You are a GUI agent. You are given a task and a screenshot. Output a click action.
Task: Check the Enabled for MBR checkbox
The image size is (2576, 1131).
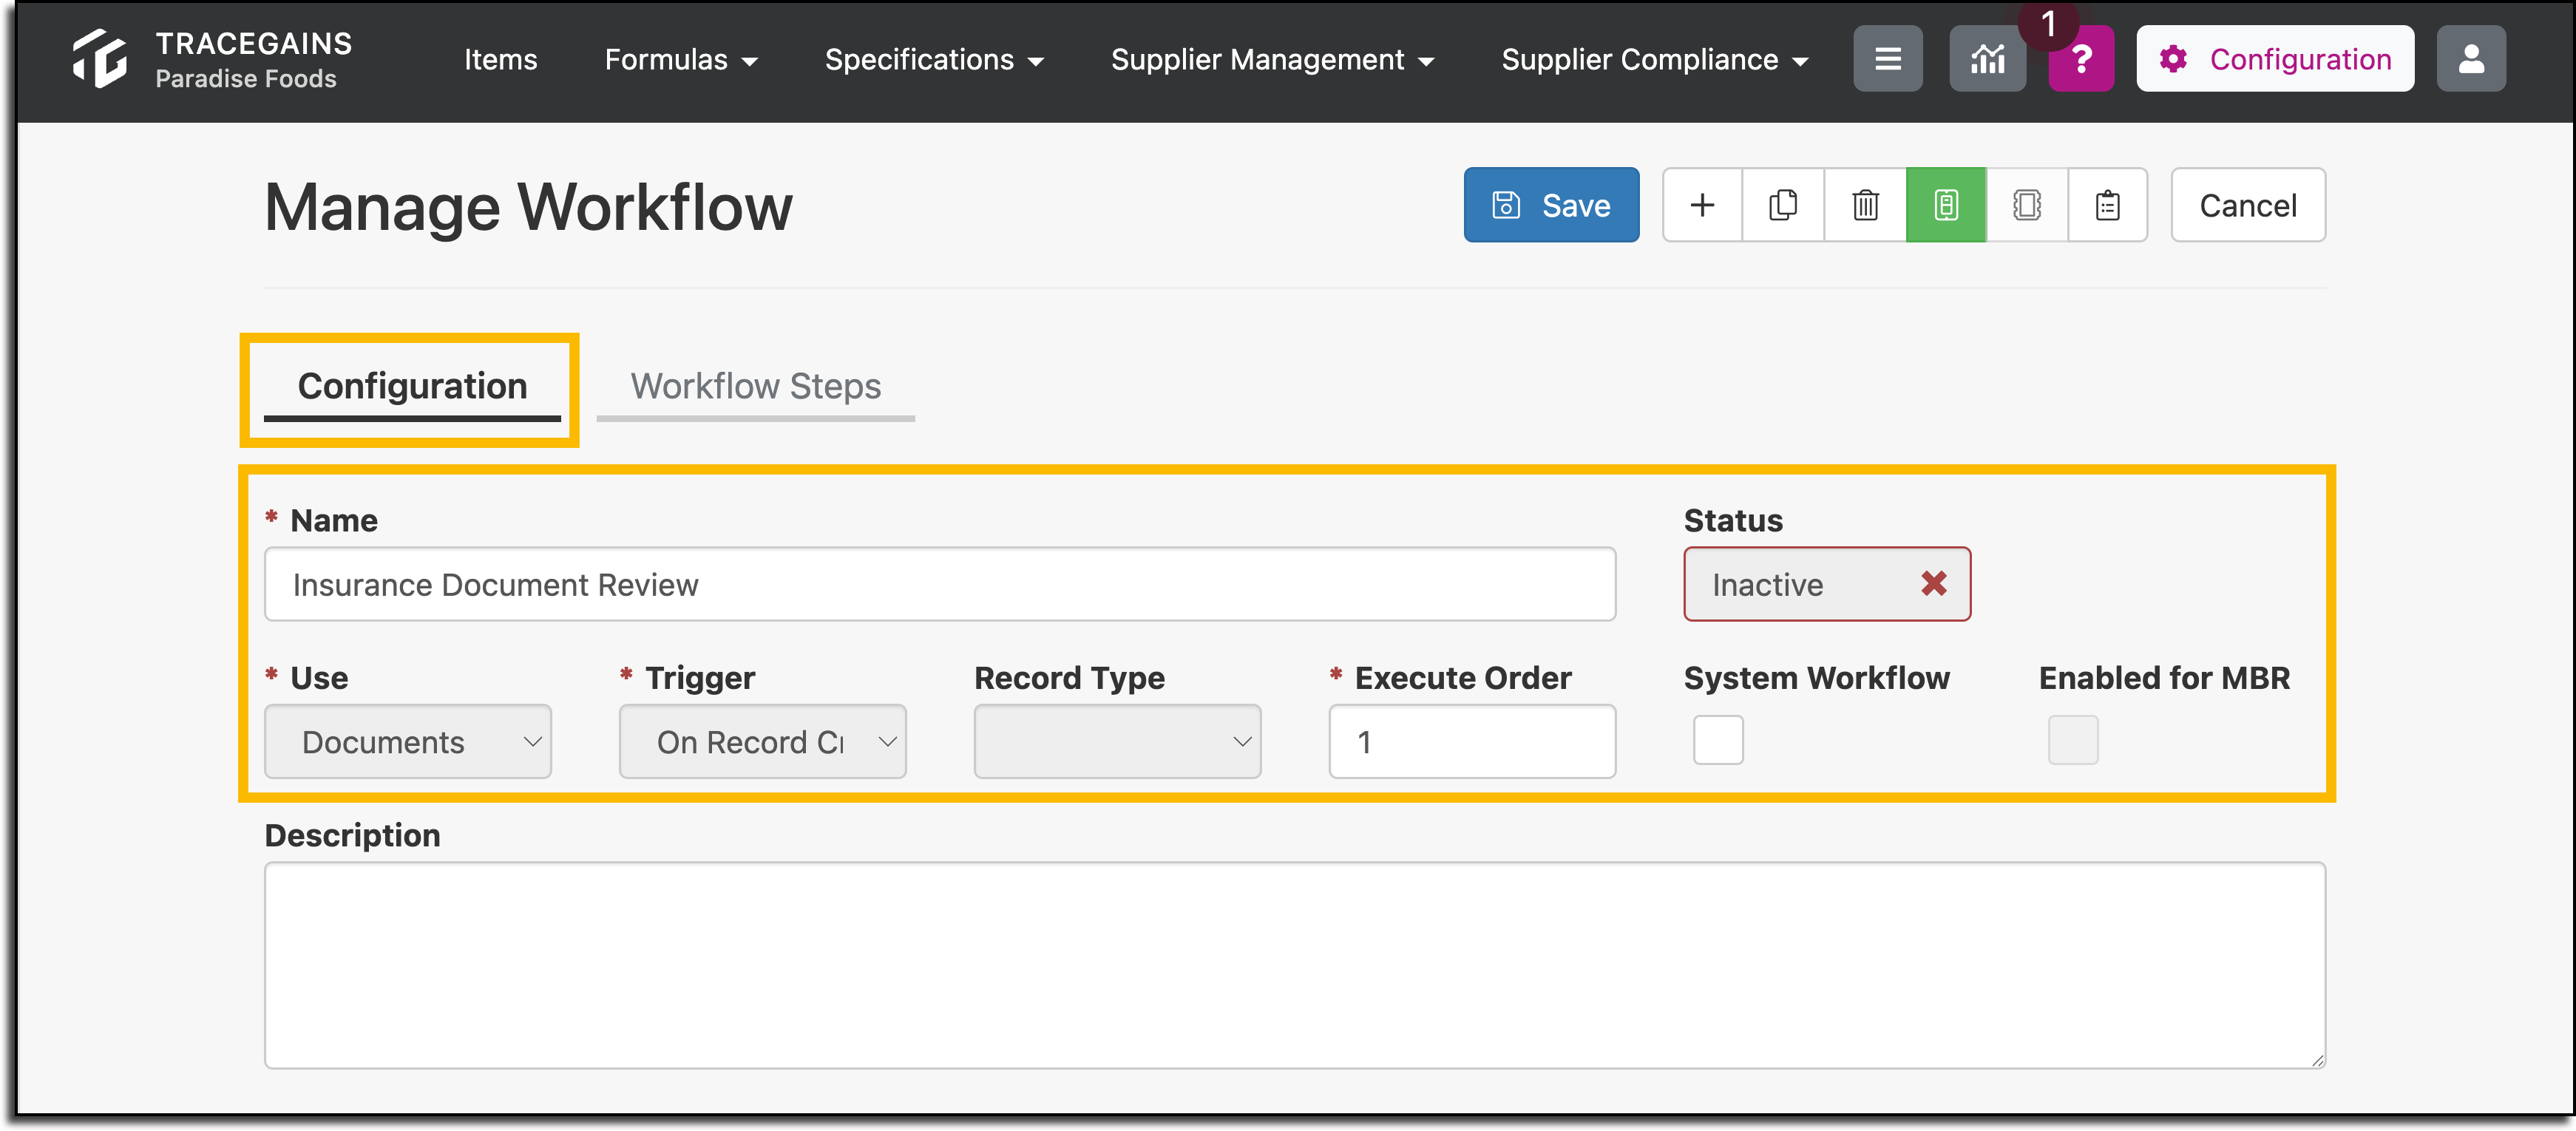[x=2073, y=740]
